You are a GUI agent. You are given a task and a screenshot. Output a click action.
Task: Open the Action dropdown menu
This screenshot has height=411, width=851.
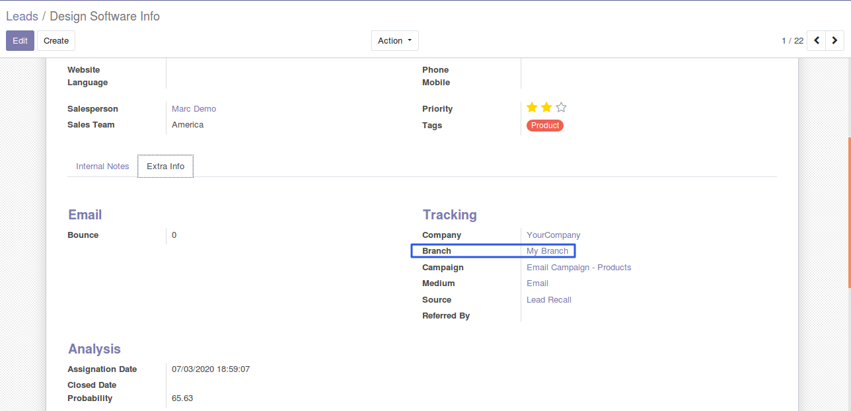click(x=394, y=41)
